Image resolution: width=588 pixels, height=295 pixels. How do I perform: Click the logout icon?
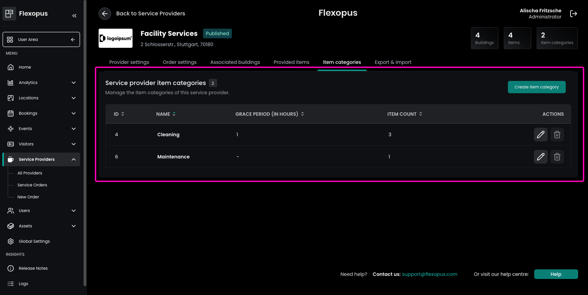[573, 14]
